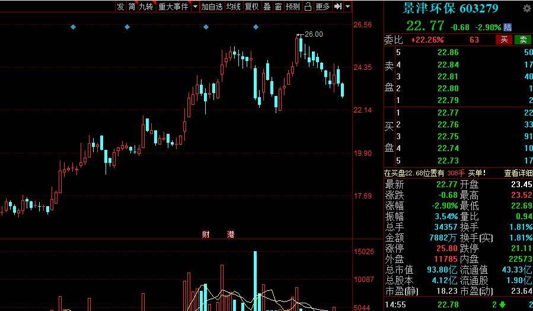Expand the dropdown arrow at toolbar right end

[347, 7]
